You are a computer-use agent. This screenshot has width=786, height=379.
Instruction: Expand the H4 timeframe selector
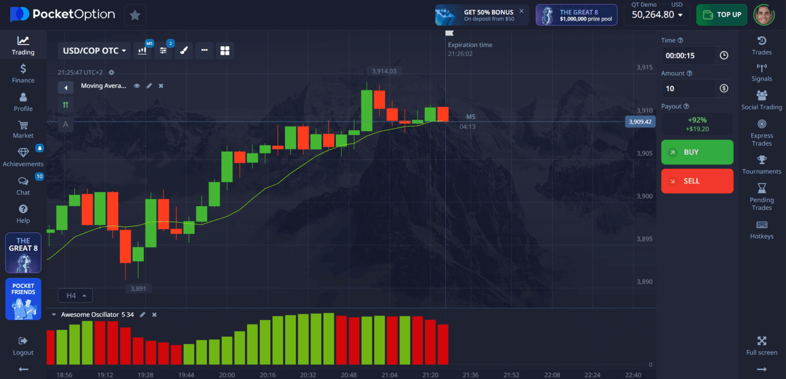(75, 295)
